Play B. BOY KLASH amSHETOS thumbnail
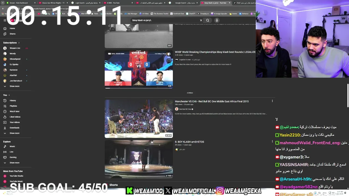Viewport: 349px width, 196px height. 139,159
